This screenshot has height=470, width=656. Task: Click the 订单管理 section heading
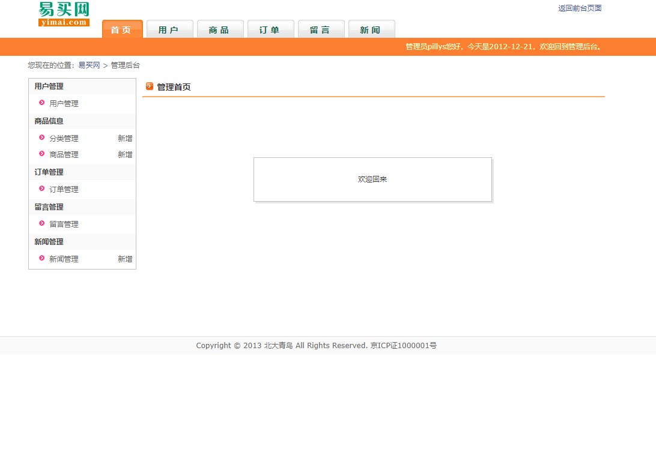(49, 172)
